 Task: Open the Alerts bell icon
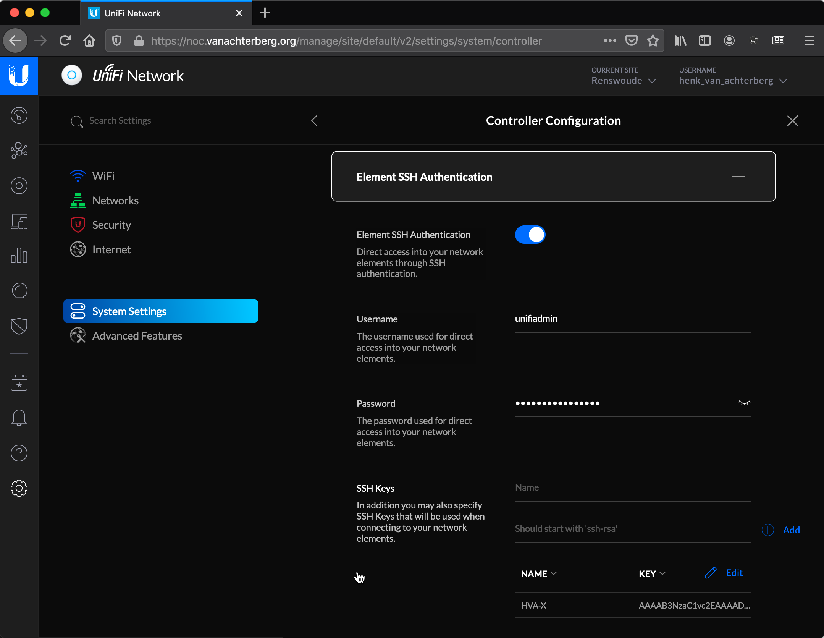19,417
